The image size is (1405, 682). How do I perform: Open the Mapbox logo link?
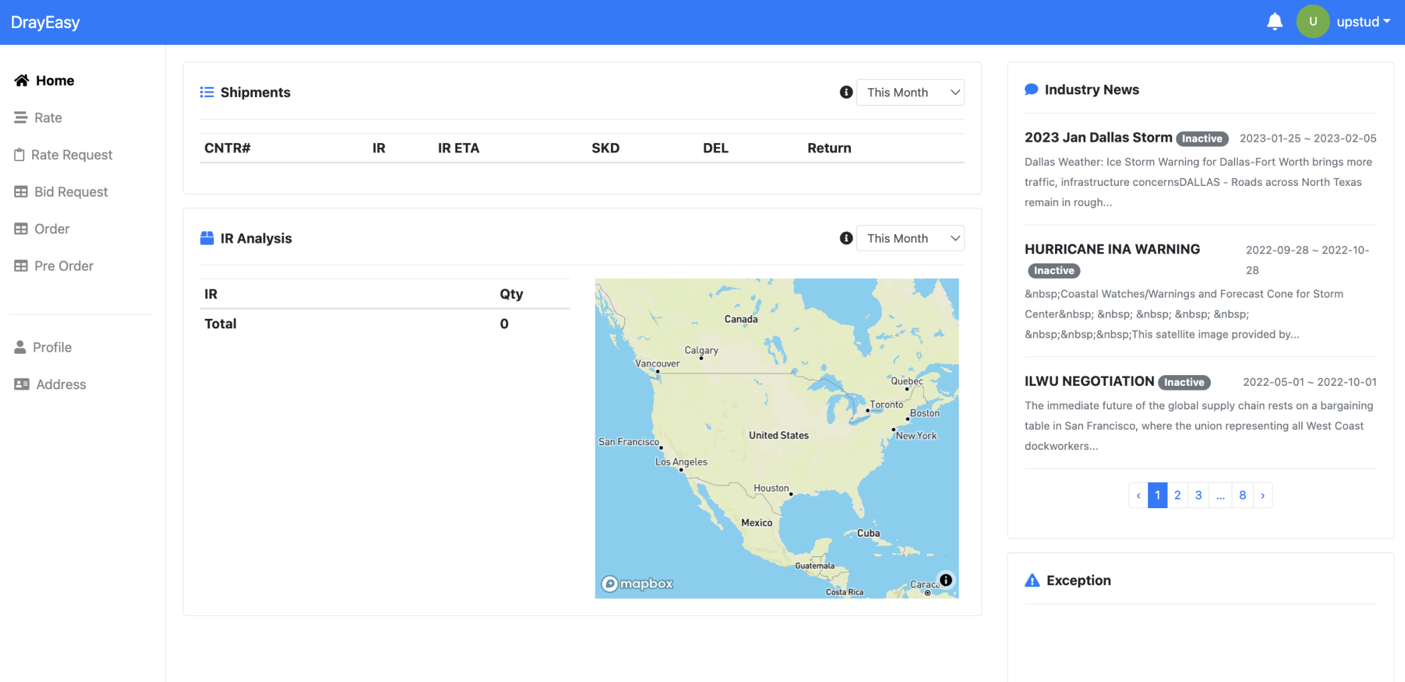pyautogui.click(x=637, y=584)
